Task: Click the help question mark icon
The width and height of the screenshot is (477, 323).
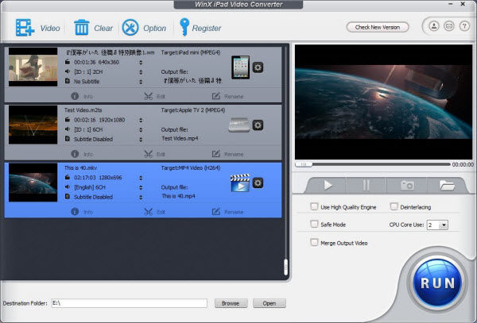Action: coord(464,26)
